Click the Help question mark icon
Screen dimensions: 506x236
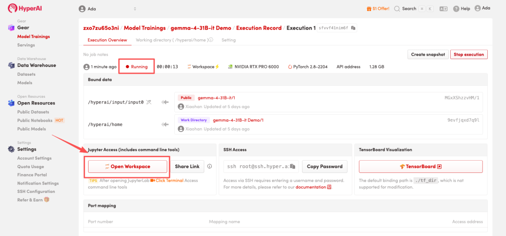[x=456, y=8]
